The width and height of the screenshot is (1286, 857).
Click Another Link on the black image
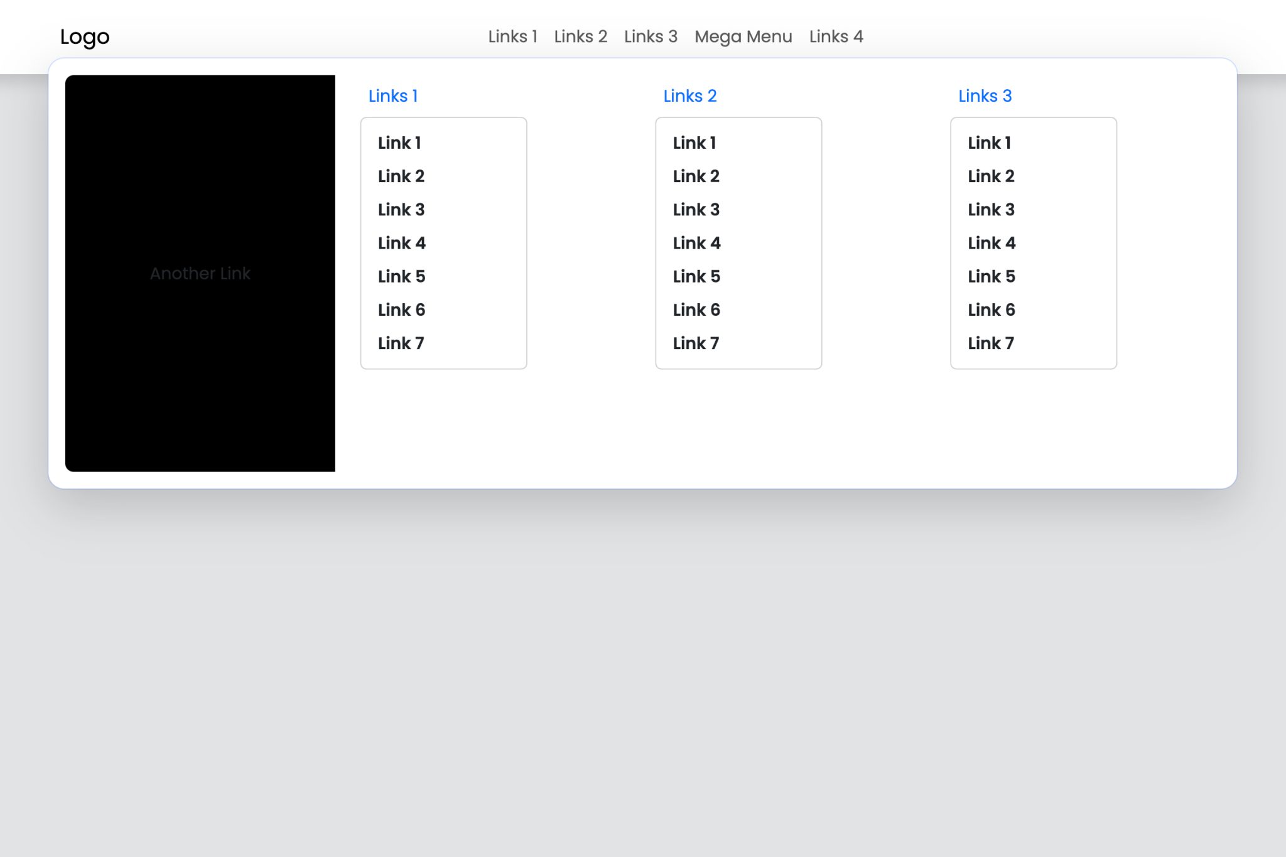200,273
